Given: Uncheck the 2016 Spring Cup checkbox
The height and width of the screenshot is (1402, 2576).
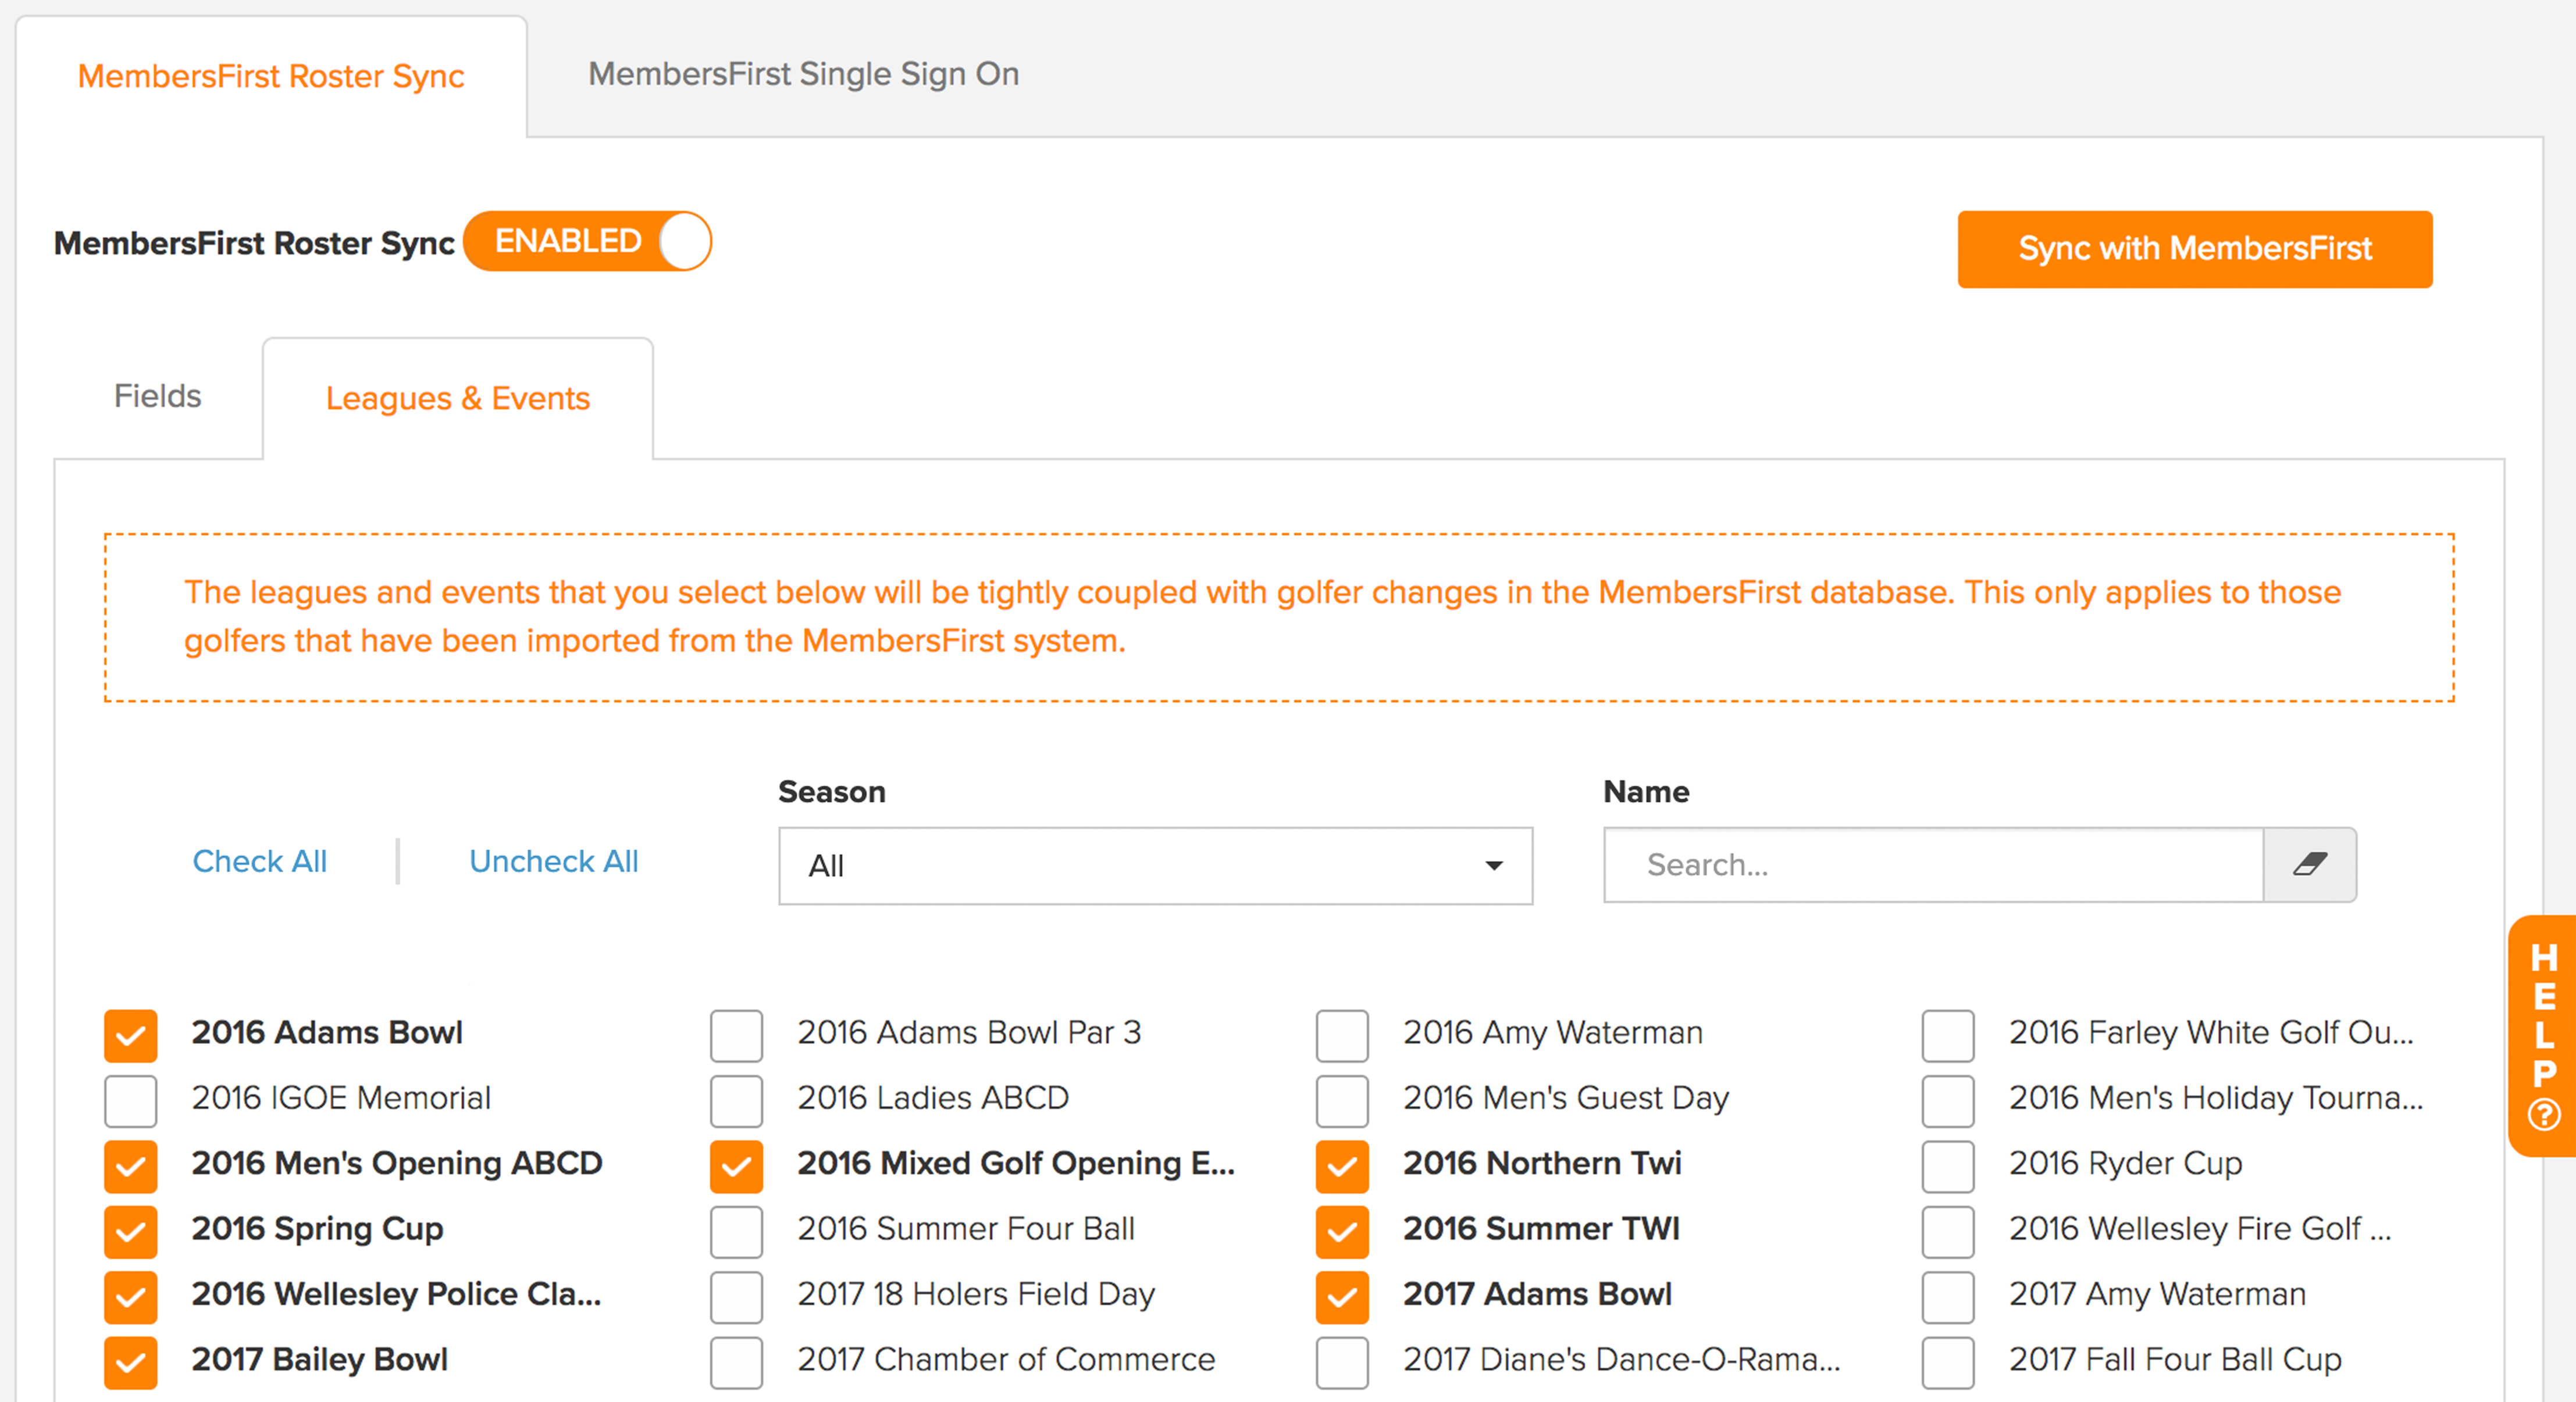Looking at the screenshot, I should click(x=131, y=1231).
